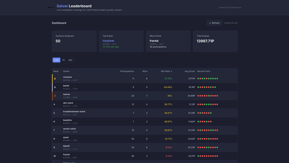Click the 0x8f58...5cb7 address under rizzolver row
The height and width of the screenshot is (163, 289).
(70, 80)
